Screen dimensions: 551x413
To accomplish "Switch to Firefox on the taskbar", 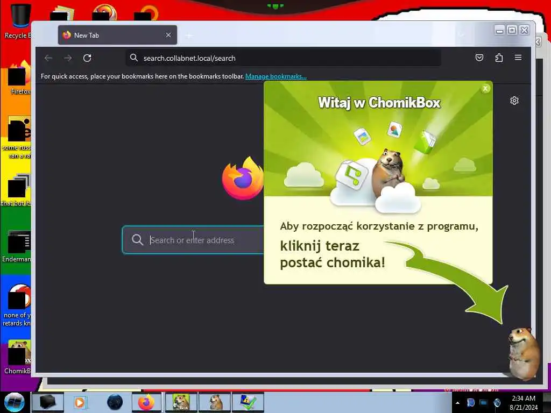I will [x=146, y=402].
